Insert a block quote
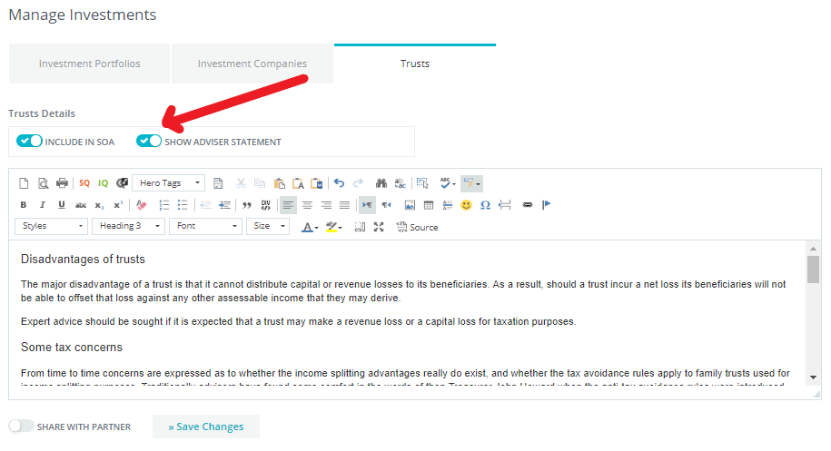This screenshot has width=831, height=451. point(247,205)
